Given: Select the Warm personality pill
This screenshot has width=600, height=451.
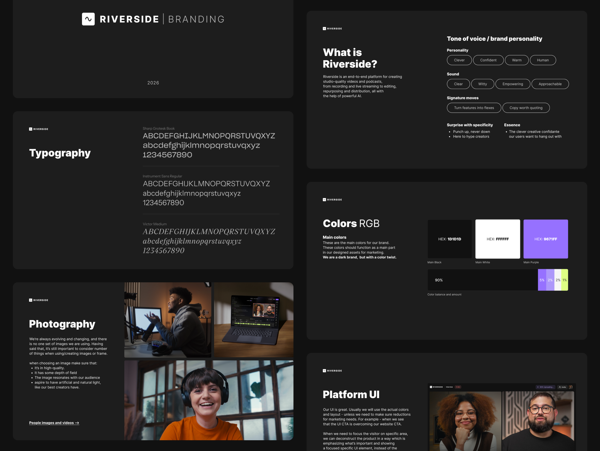Looking at the screenshot, I should coord(517,60).
